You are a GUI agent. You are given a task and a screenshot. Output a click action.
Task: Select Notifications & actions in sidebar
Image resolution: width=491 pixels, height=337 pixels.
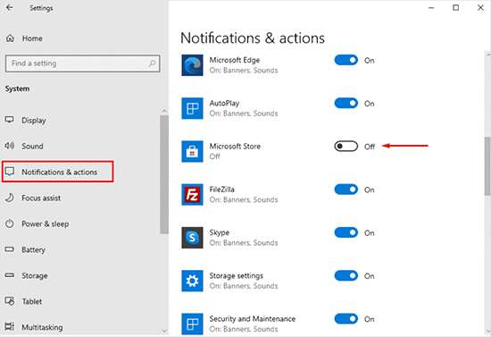click(x=58, y=172)
